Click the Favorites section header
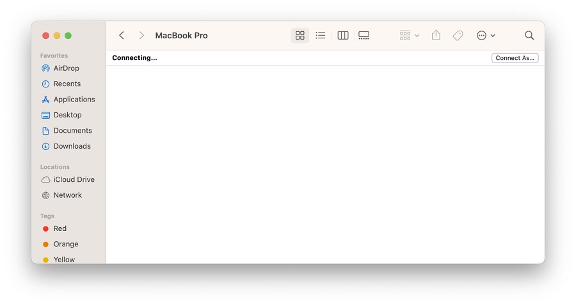Screen dimensions: 576x305 coord(54,56)
